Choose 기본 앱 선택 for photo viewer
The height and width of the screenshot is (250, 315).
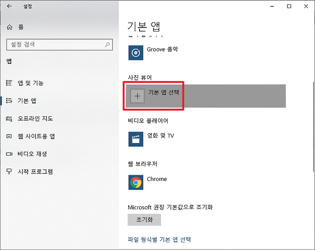206,96
